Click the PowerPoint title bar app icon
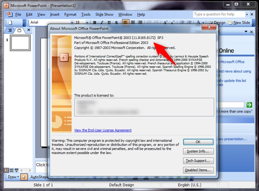Image resolution: width=259 pixels, height=191 pixels. click(x=6, y=6)
